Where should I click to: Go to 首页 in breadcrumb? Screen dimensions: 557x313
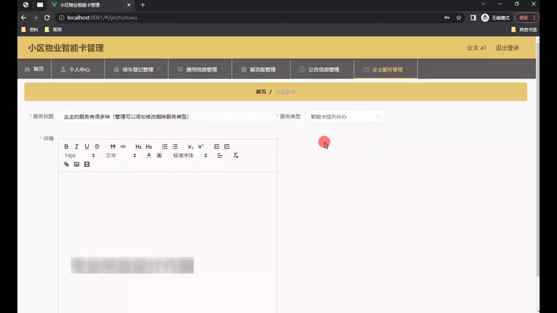point(261,92)
